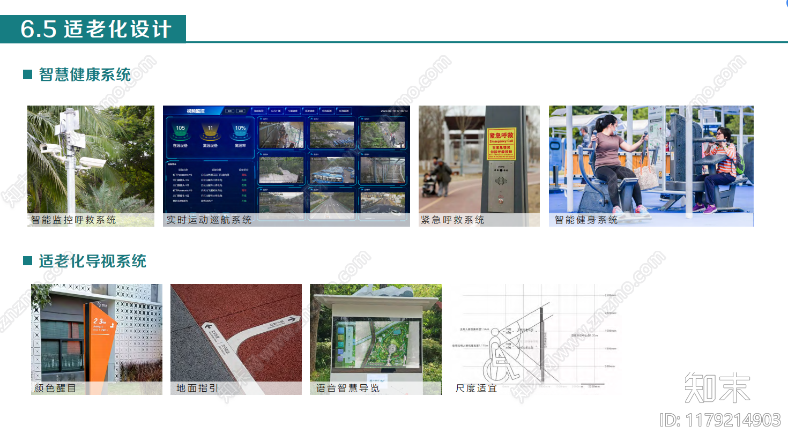The height and width of the screenshot is (441, 788).
Task: Open the video monitoring dashboard image
Action: pos(286,166)
